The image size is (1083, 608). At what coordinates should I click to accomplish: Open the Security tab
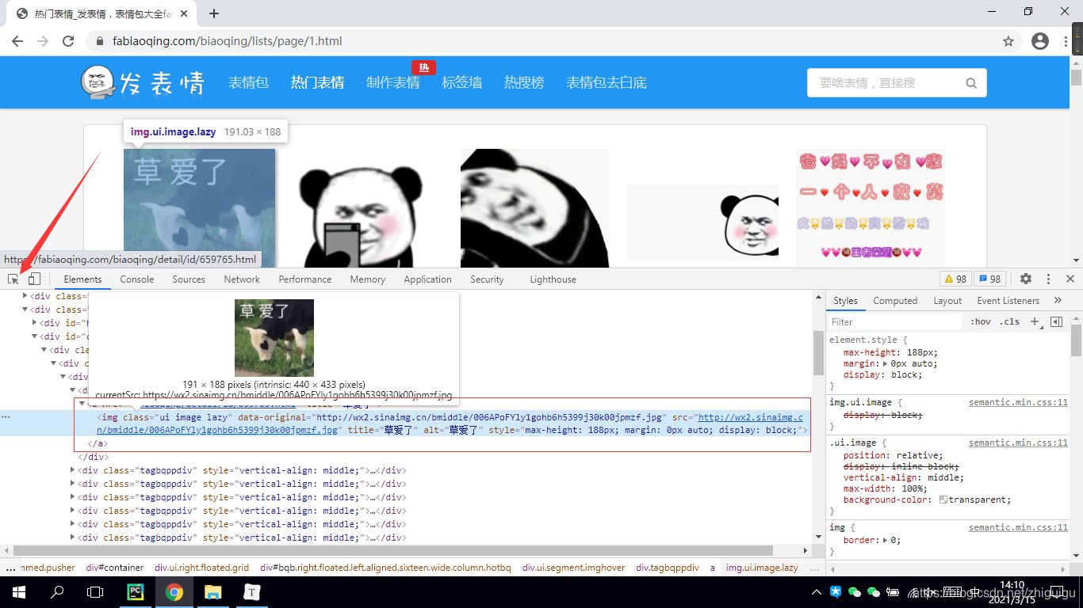487,279
